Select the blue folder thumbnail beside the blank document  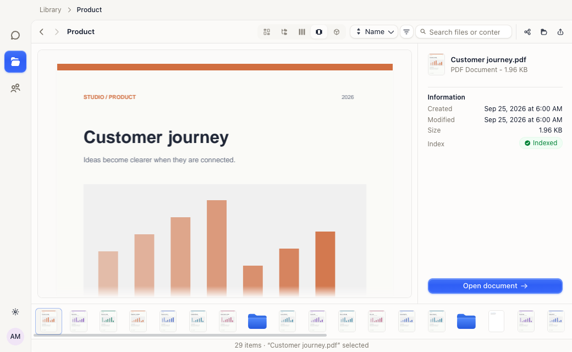(466, 321)
